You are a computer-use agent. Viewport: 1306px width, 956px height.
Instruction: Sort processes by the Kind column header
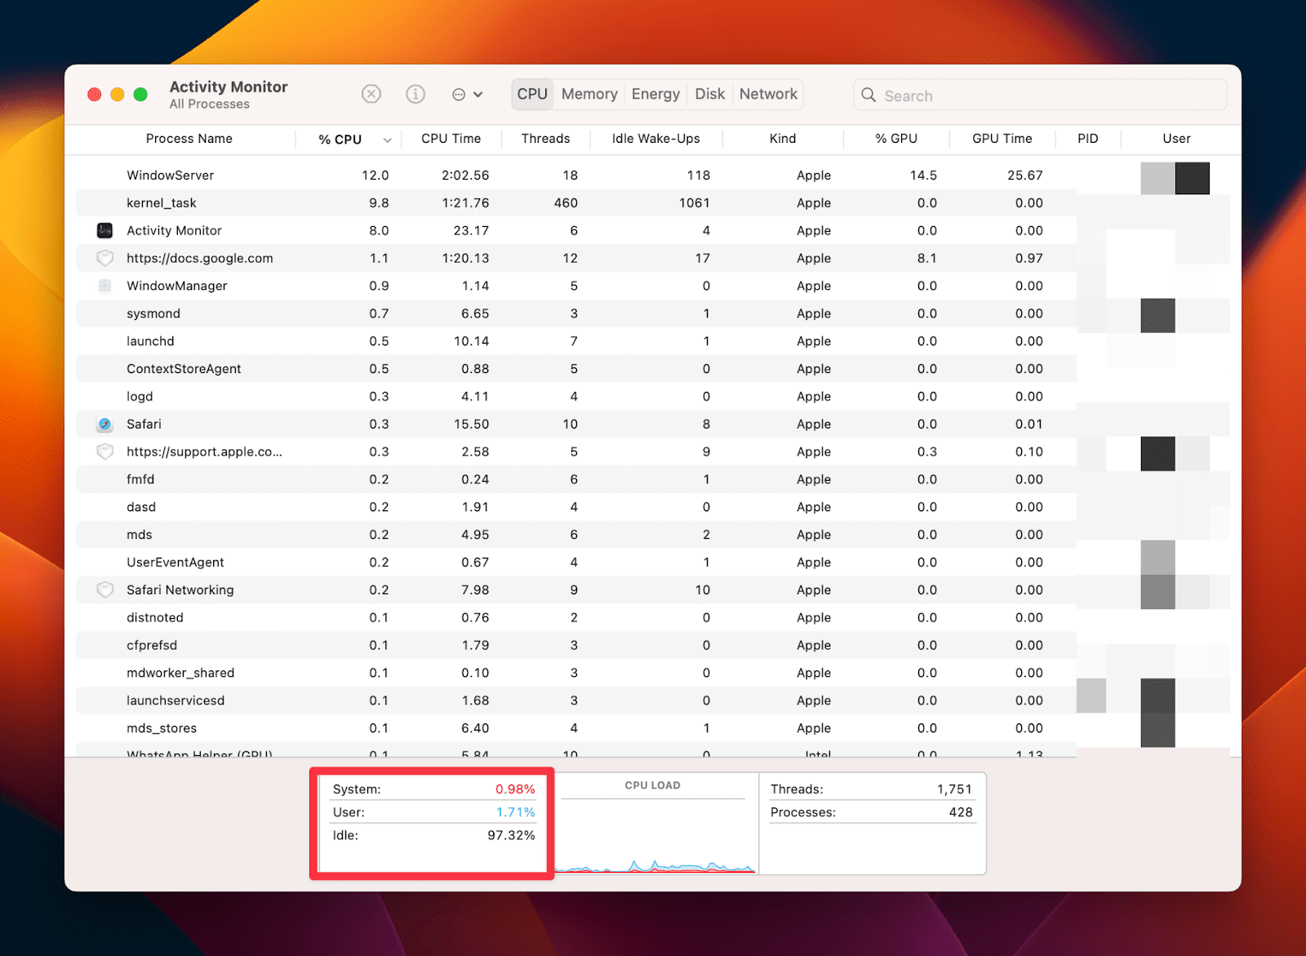[782, 139]
